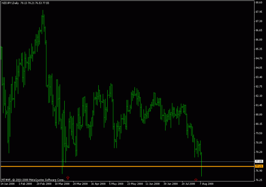This screenshot has width=266, height=187.
Task: Select the red arrow marker near 7 Aug 2008
Action: [196, 179]
